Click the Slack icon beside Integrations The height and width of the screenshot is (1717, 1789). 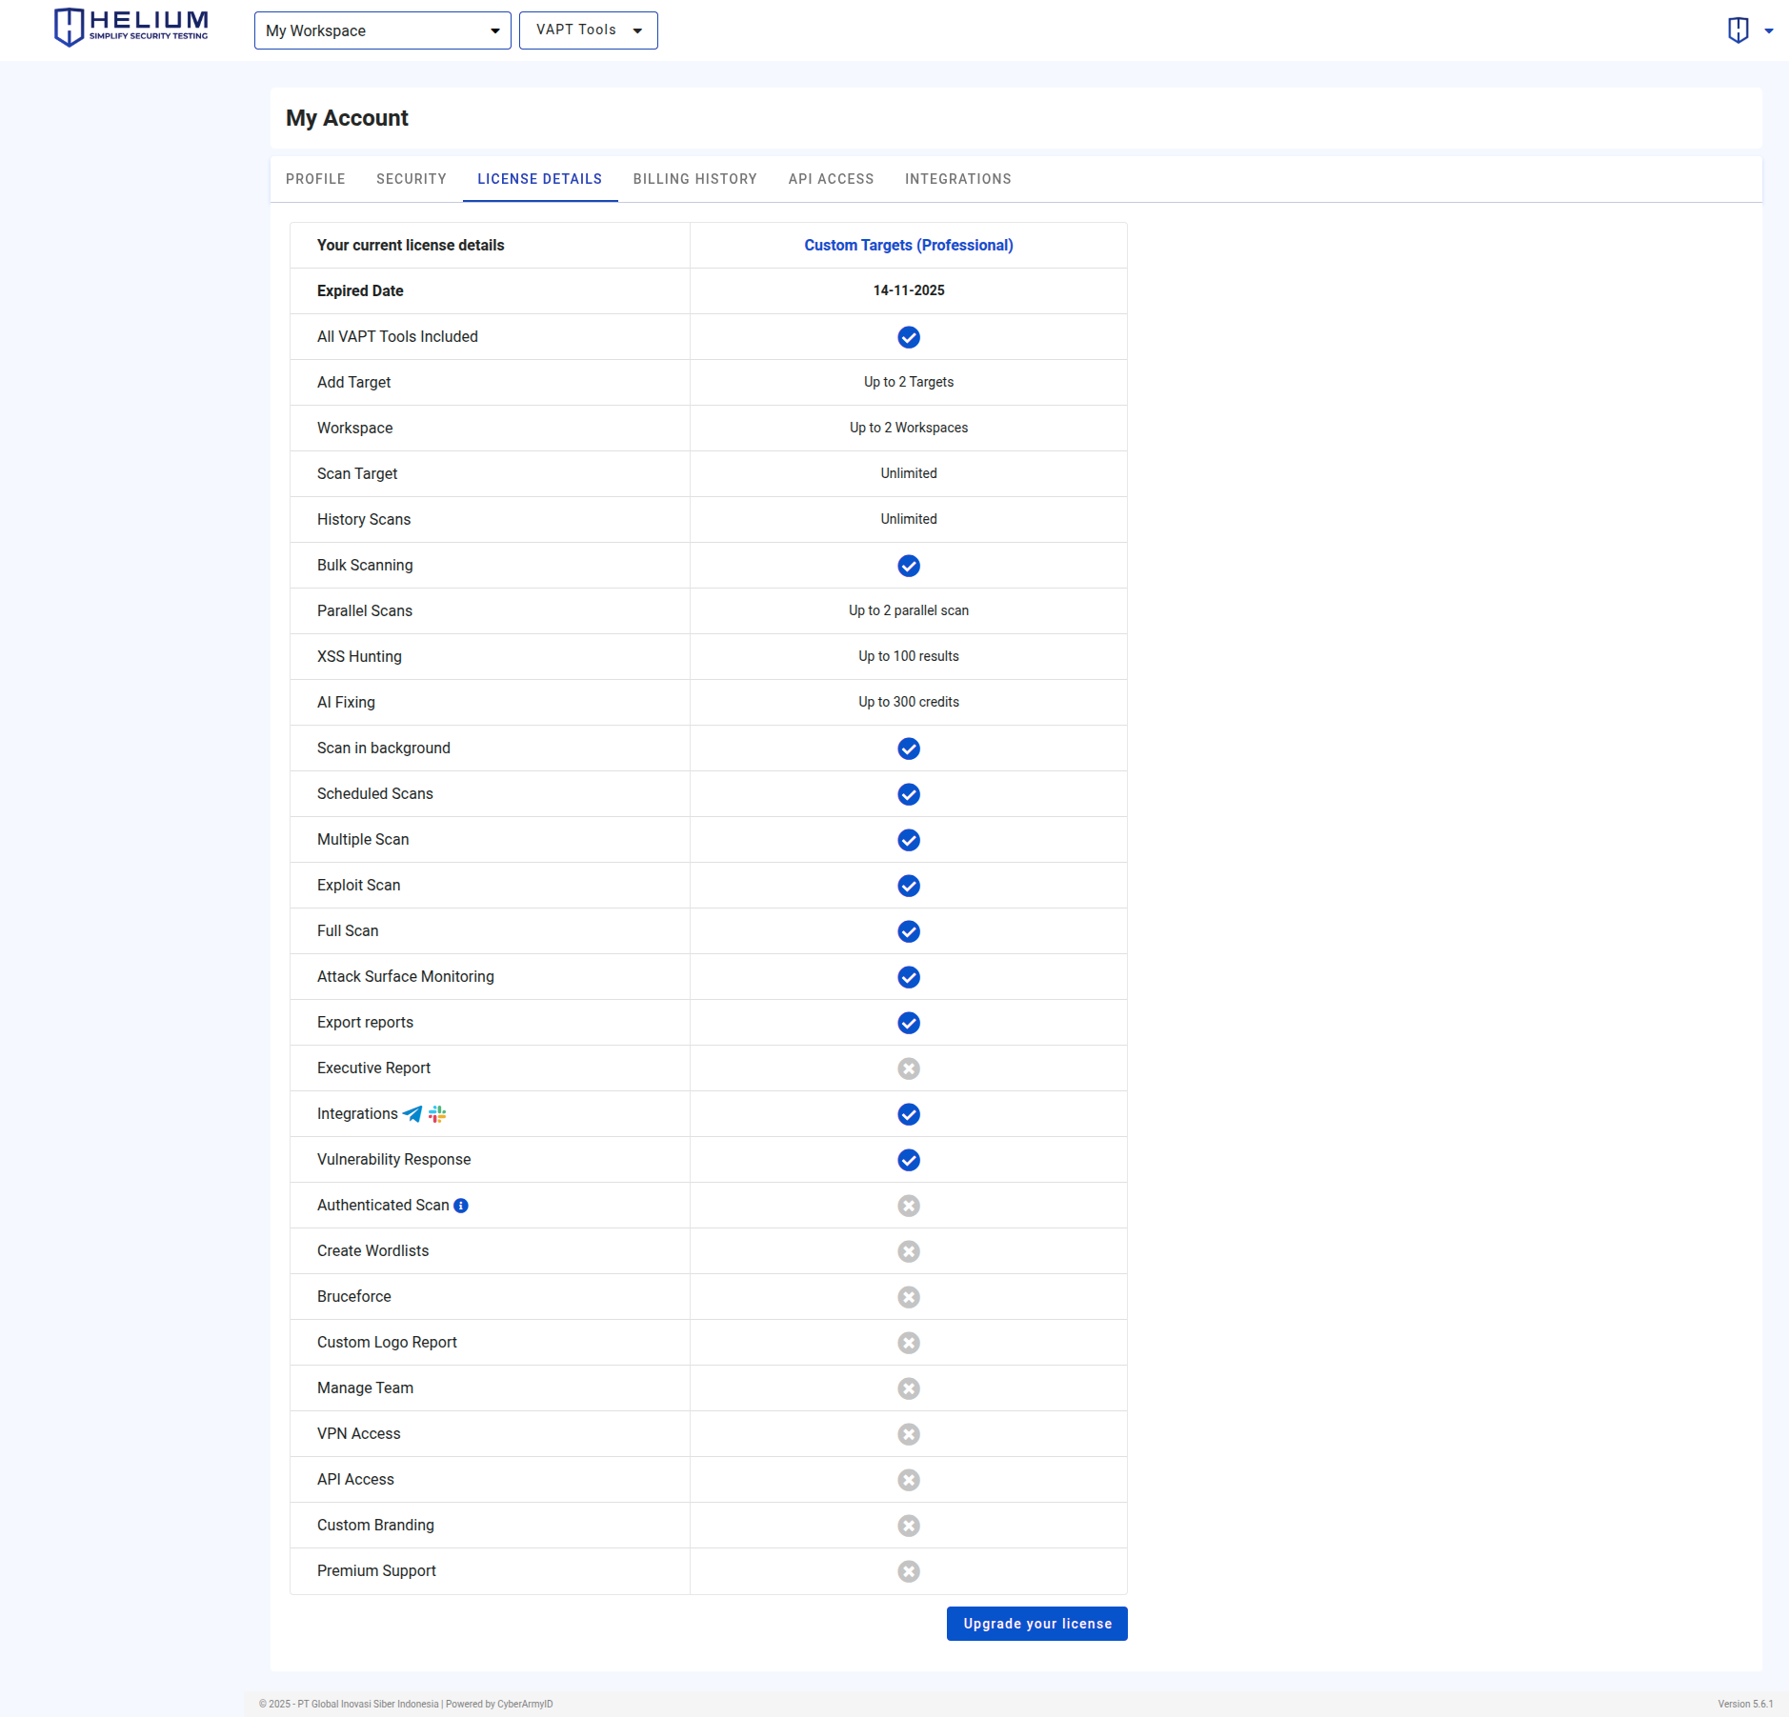point(437,1113)
